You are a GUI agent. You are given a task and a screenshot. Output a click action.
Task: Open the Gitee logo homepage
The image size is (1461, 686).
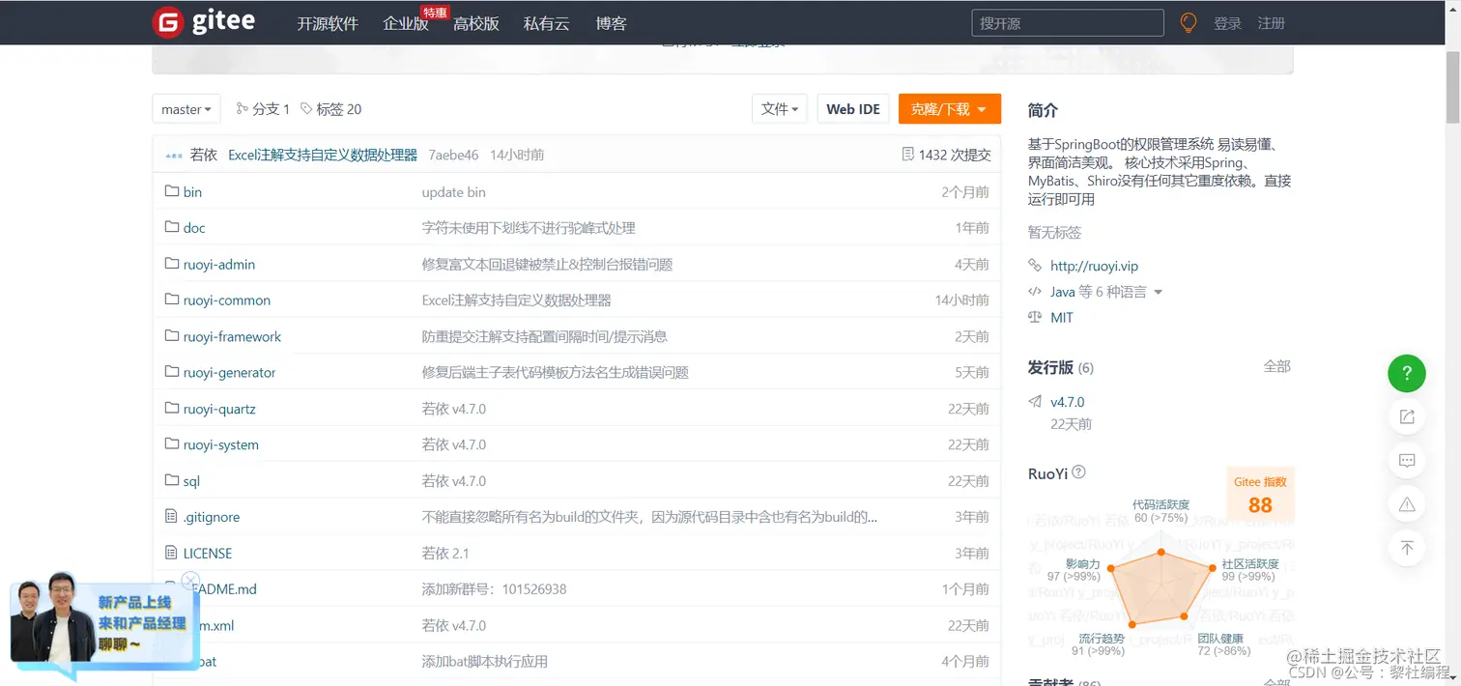204,22
